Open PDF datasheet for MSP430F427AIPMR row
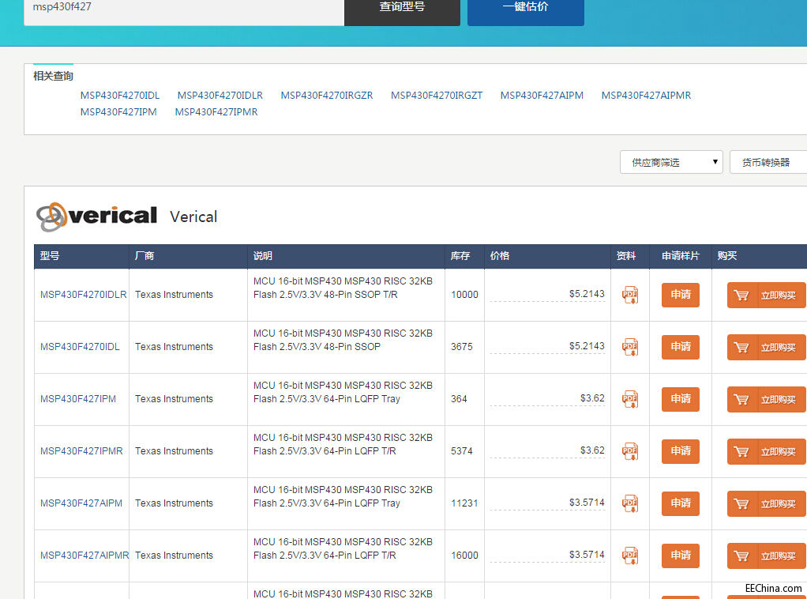This screenshot has height=599, width=807. pos(630,556)
